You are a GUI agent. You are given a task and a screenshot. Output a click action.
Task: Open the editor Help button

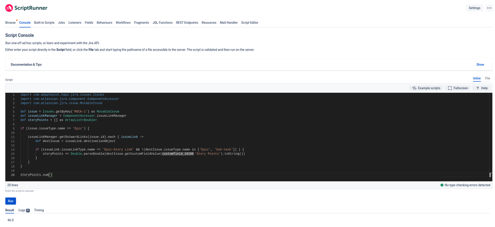pos(482,88)
